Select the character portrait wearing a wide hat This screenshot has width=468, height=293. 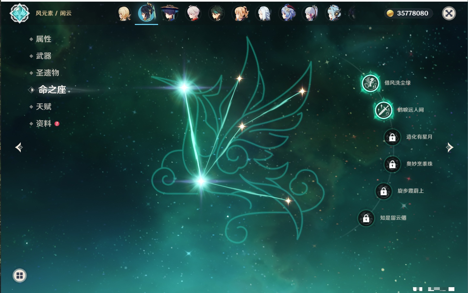[170, 14]
